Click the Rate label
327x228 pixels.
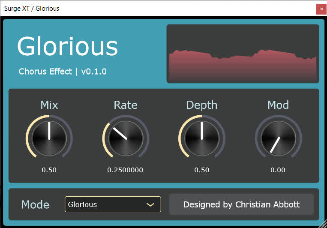126,105
